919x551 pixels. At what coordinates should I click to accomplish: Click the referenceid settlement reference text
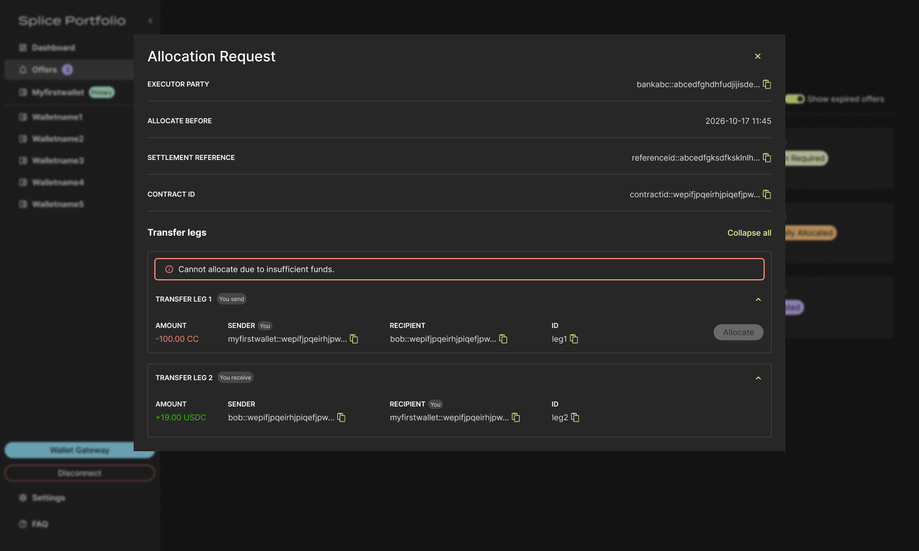pyautogui.click(x=696, y=158)
